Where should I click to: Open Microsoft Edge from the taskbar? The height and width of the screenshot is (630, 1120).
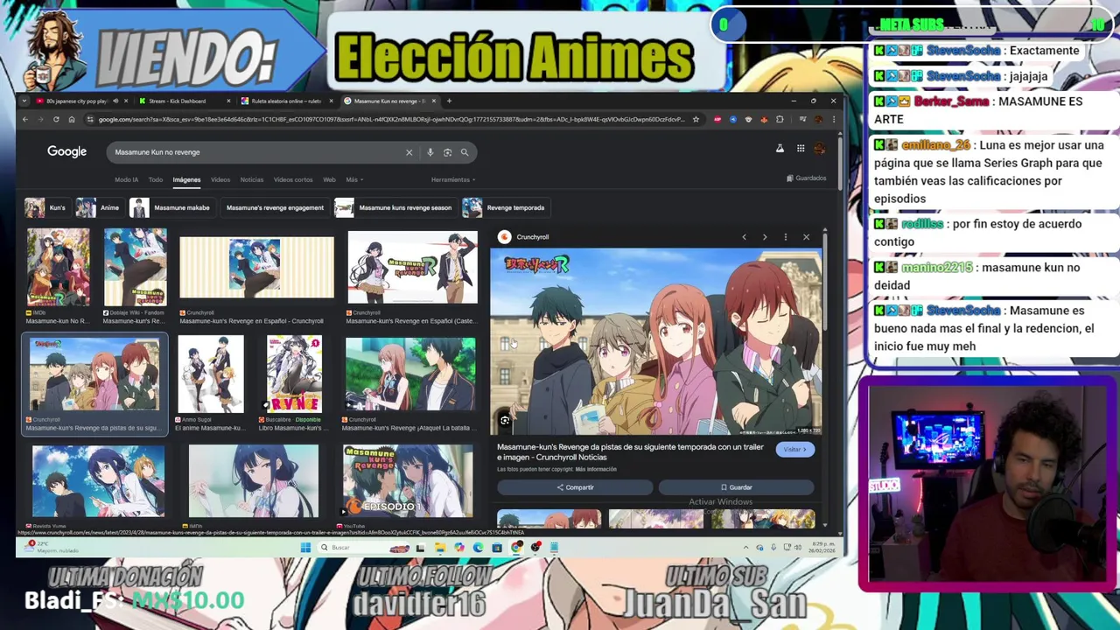pyautogui.click(x=478, y=548)
